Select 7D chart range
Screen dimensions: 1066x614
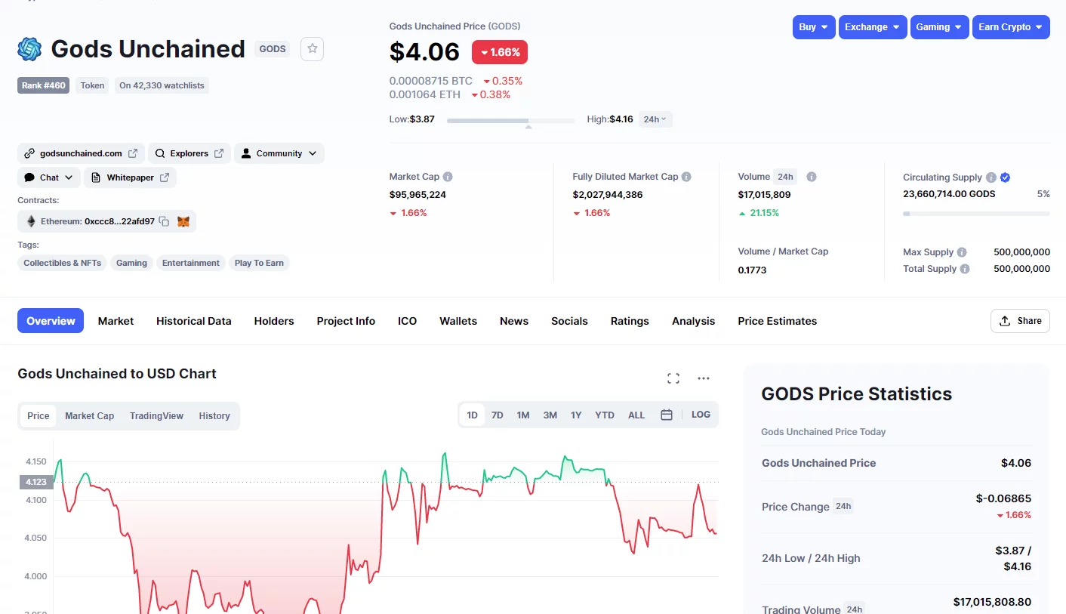498,415
